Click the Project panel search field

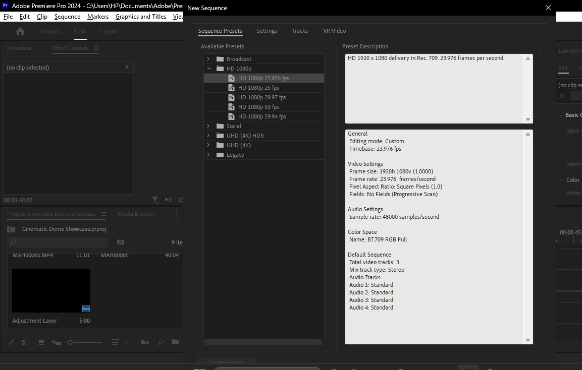tap(58, 242)
